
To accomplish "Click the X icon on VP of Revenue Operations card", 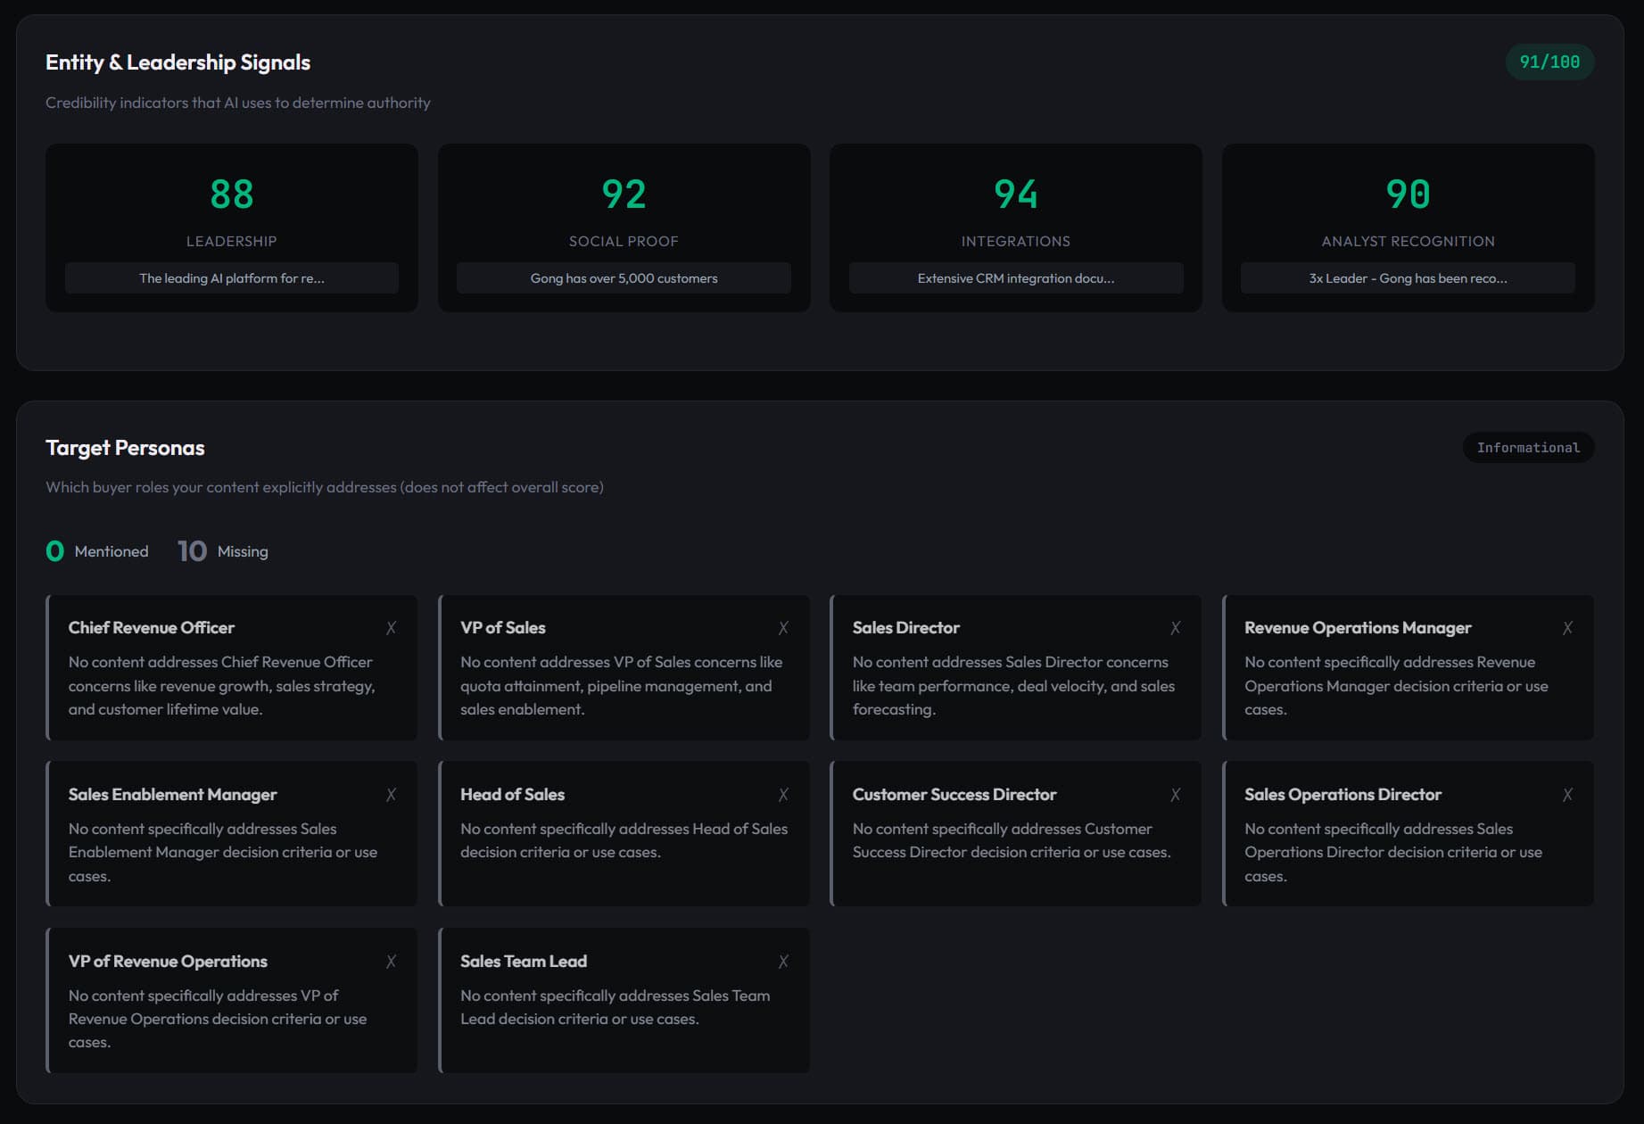I will [391, 962].
